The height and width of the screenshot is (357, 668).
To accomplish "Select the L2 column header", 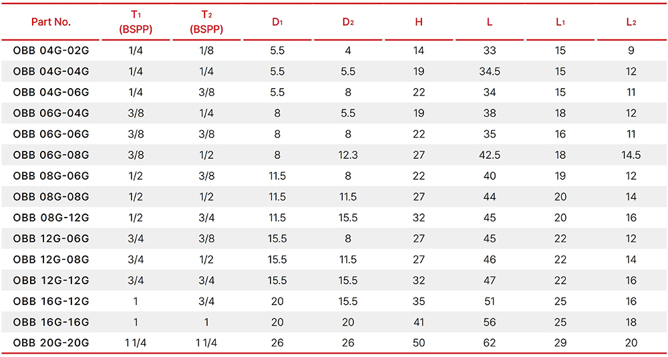I will pyautogui.click(x=631, y=22).
